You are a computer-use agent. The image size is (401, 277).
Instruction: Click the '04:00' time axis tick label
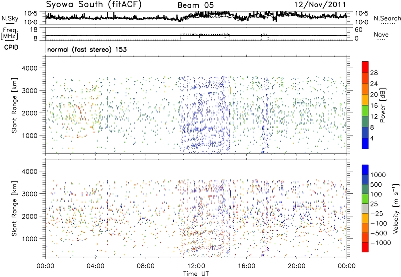95,266
